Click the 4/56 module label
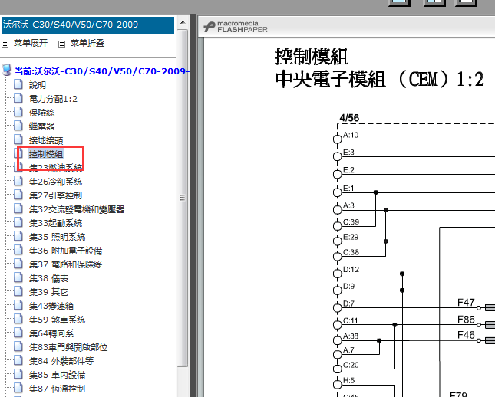Viewport: 495px width, 397px height. click(349, 118)
